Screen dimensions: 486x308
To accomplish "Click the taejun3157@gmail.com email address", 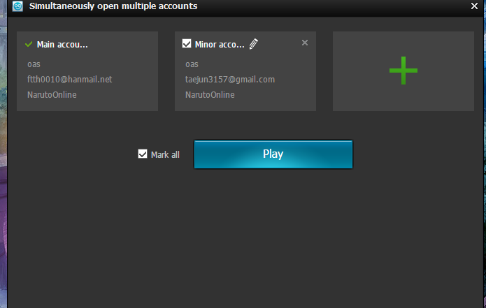I will pos(229,80).
